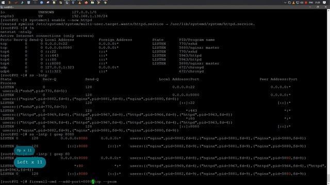Click the root@VZ terminal title bar text
This screenshot has width=330, height=185.
pyautogui.click(x=9, y=7)
